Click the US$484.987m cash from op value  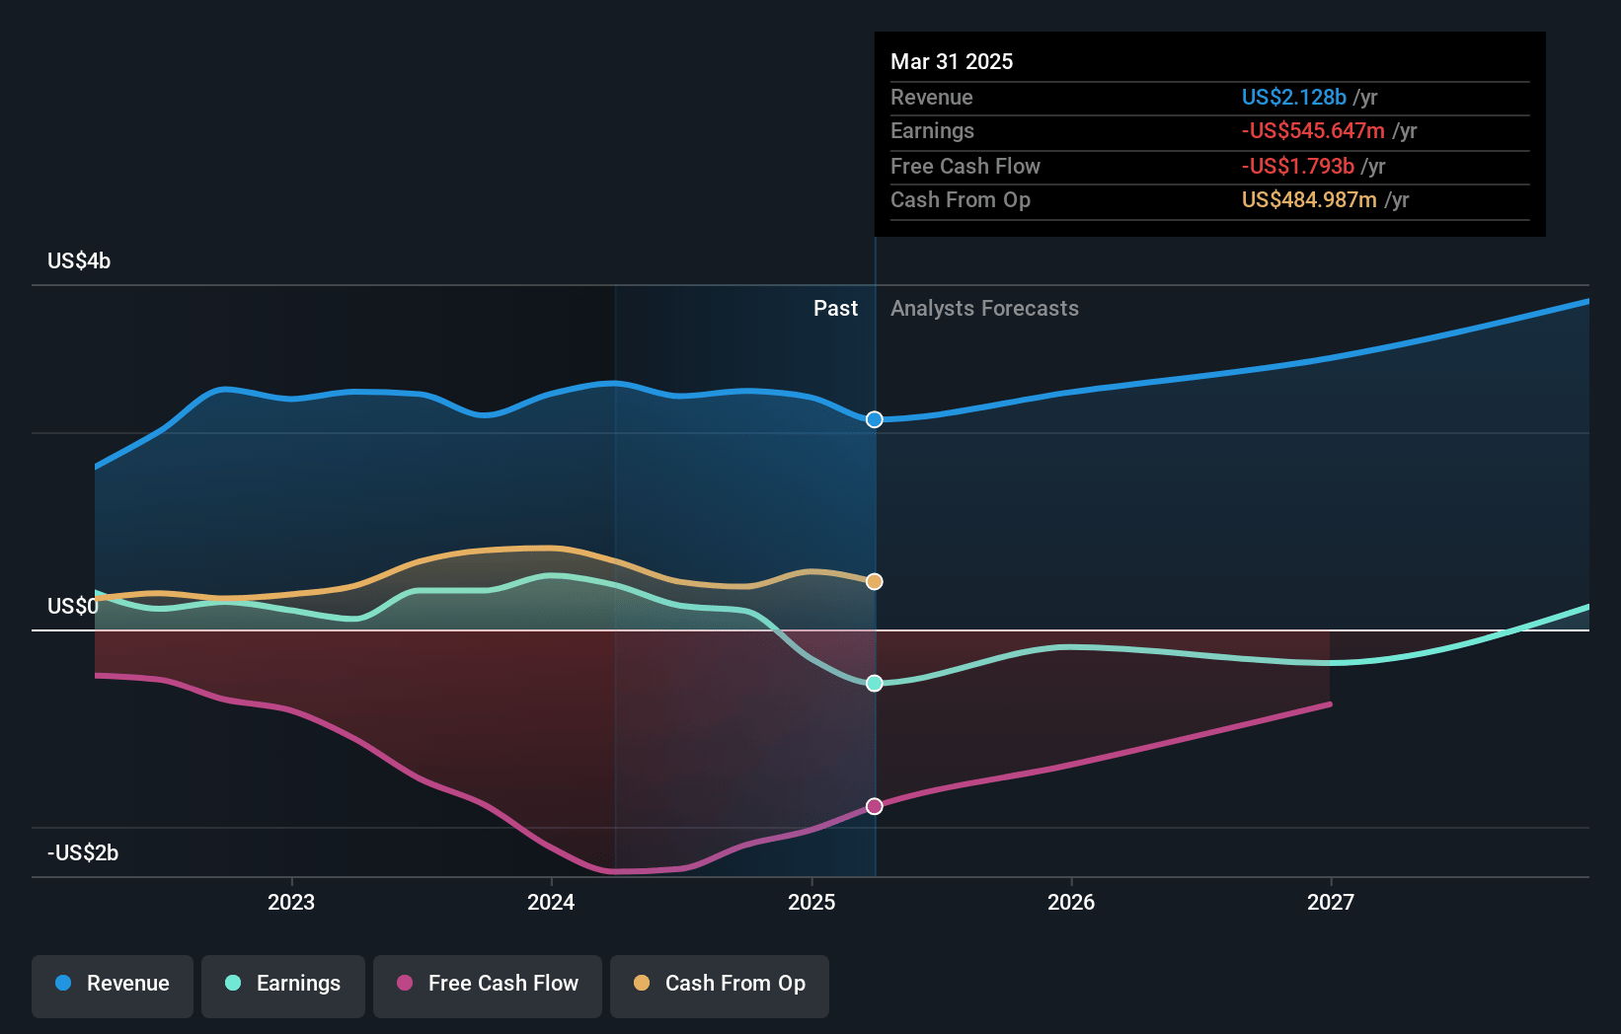tap(1309, 199)
